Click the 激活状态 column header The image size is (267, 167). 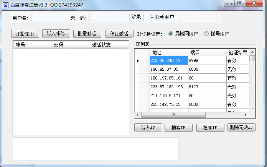tap(109, 45)
